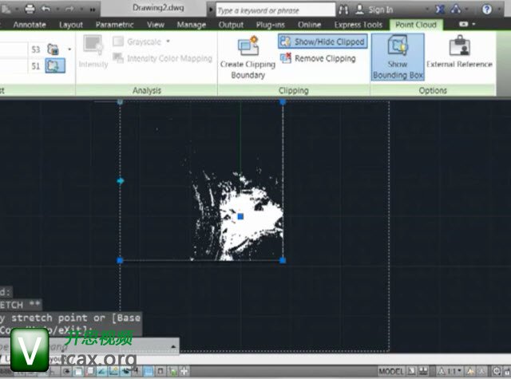Switch to the Express Tools tab
Image resolution: width=511 pixels, height=379 pixels.
tap(358, 25)
